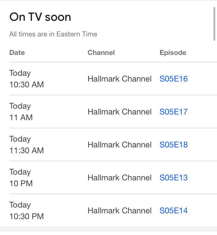The width and height of the screenshot is (217, 235).
Task: Open episode S05E17 link
Action: [174, 112]
